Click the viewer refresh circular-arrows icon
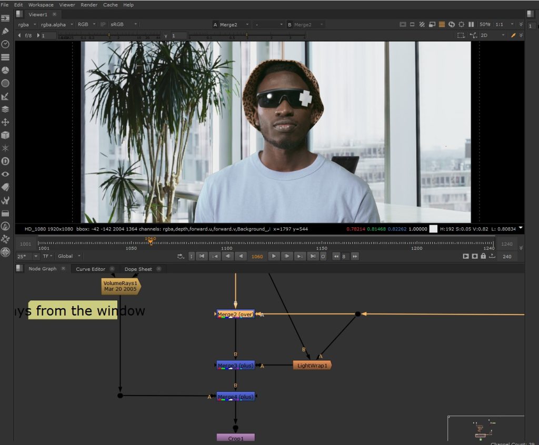Screen dimensions: 539x445 pyautogui.click(x=452, y=24)
